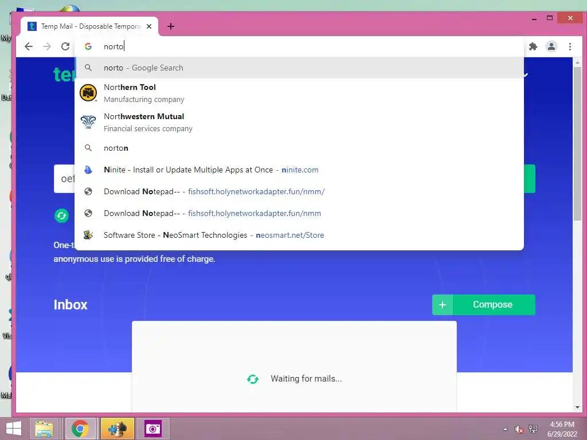Click the plus icon on Compose
This screenshot has width=587, height=440.
pyautogui.click(x=443, y=305)
